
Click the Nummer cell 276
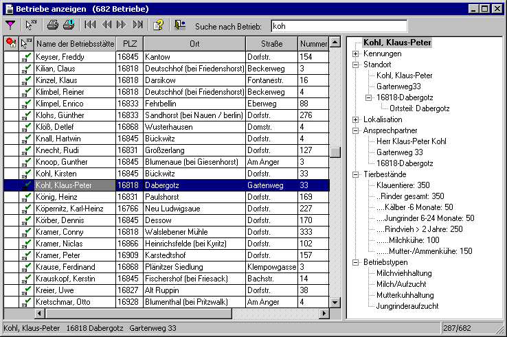click(313, 115)
